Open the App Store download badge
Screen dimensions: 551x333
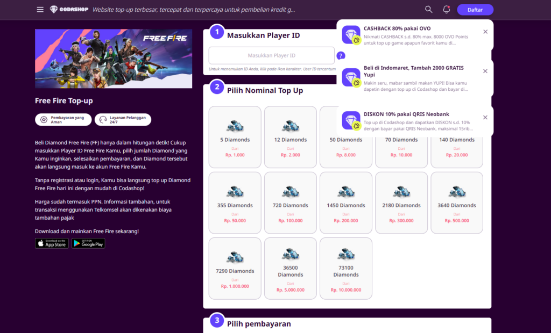tap(52, 243)
